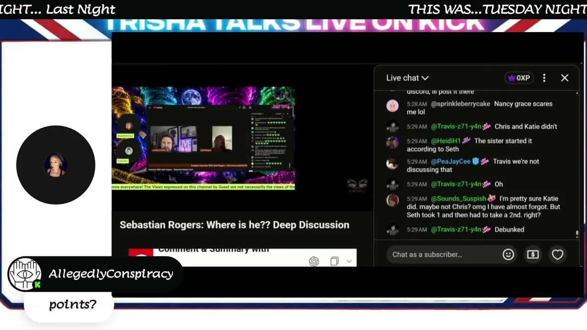This screenshot has height=330, width=587.
Task: Click the copy icon below the video title
Action: (x=334, y=261)
